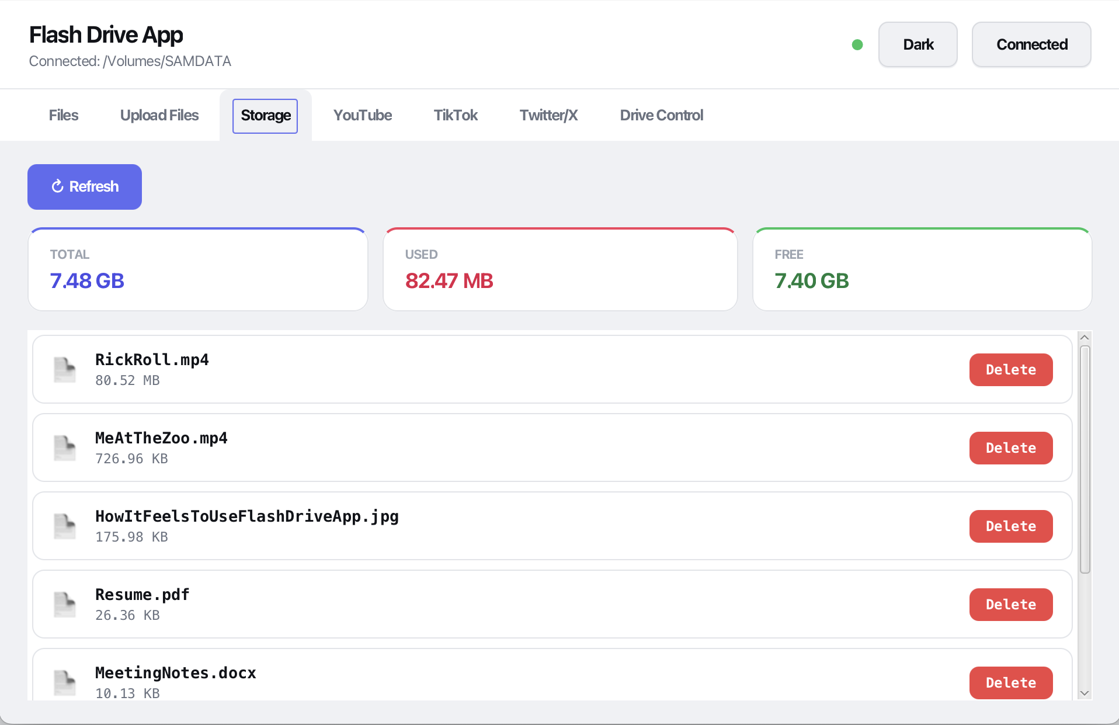Click the FREE 7.40 GB card
Viewport: 1119px width, 725px height.
(922, 269)
